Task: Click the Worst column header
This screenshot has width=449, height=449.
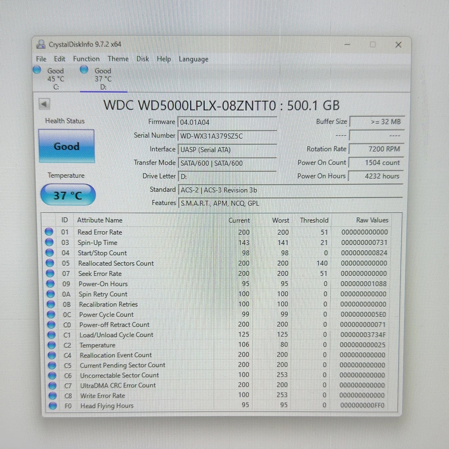Action: click(281, 220)
